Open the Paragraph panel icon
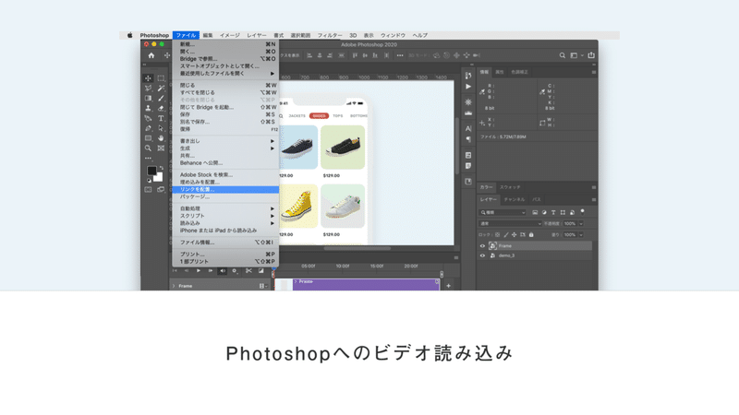 point(468,139)
